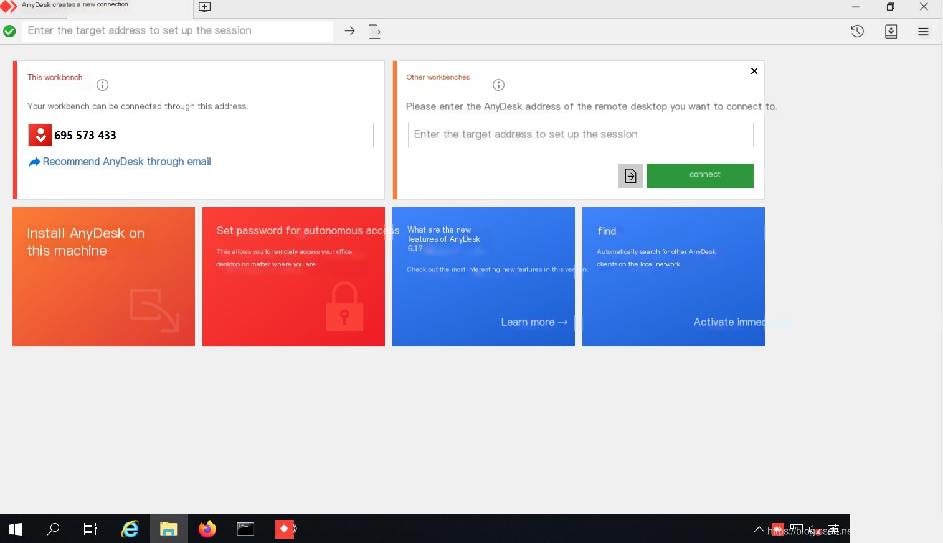943x543 pixels.
Task: Open Install AnyDesk on this machine tile
Action: click(x=103, y=277)
